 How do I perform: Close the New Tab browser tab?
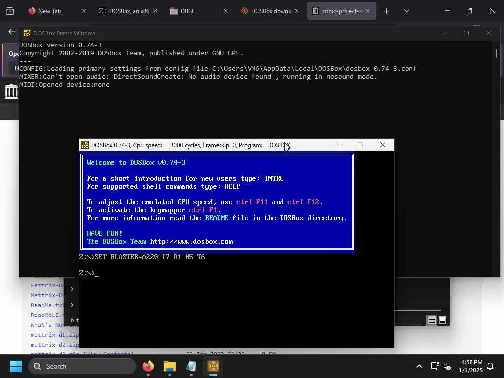coord(84,11)
